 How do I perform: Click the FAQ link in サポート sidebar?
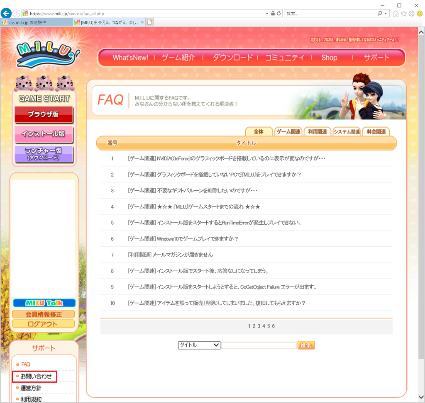click(x=26, y=364)
